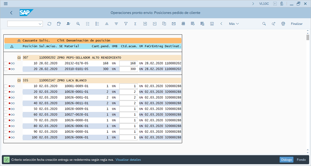Check the row for position 100 of order 335
The height and width of the screenshot is (166, 311).
tap(6, 138)
